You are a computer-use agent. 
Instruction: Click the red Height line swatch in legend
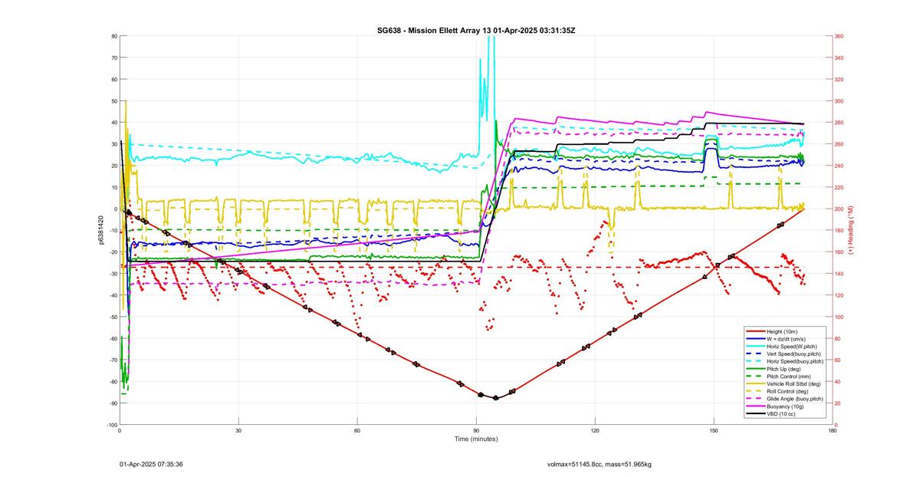coord(754,331)
